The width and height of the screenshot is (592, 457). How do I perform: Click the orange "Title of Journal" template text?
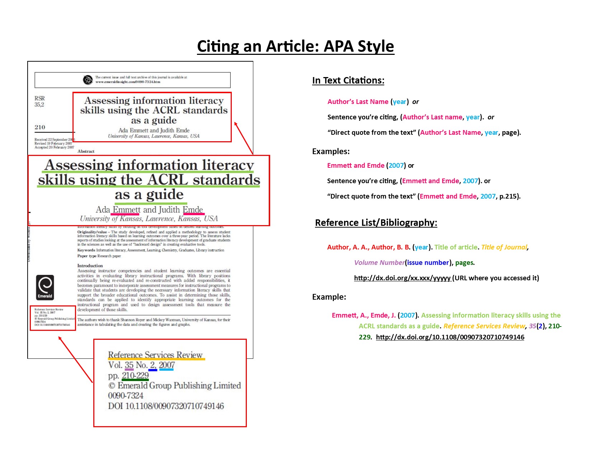(504, 247)
